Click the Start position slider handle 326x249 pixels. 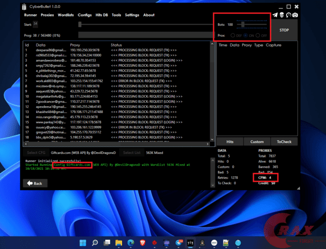(x=80, y=24)
